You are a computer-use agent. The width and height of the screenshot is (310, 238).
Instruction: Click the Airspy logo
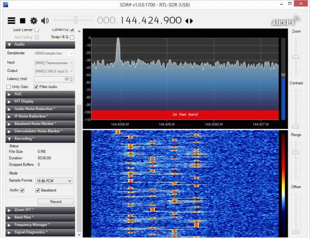pos(286,21)
